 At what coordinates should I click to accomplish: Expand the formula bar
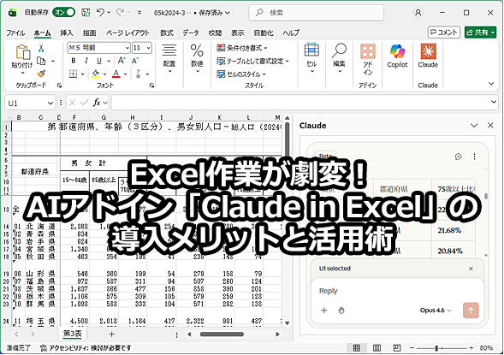[494, 102]
